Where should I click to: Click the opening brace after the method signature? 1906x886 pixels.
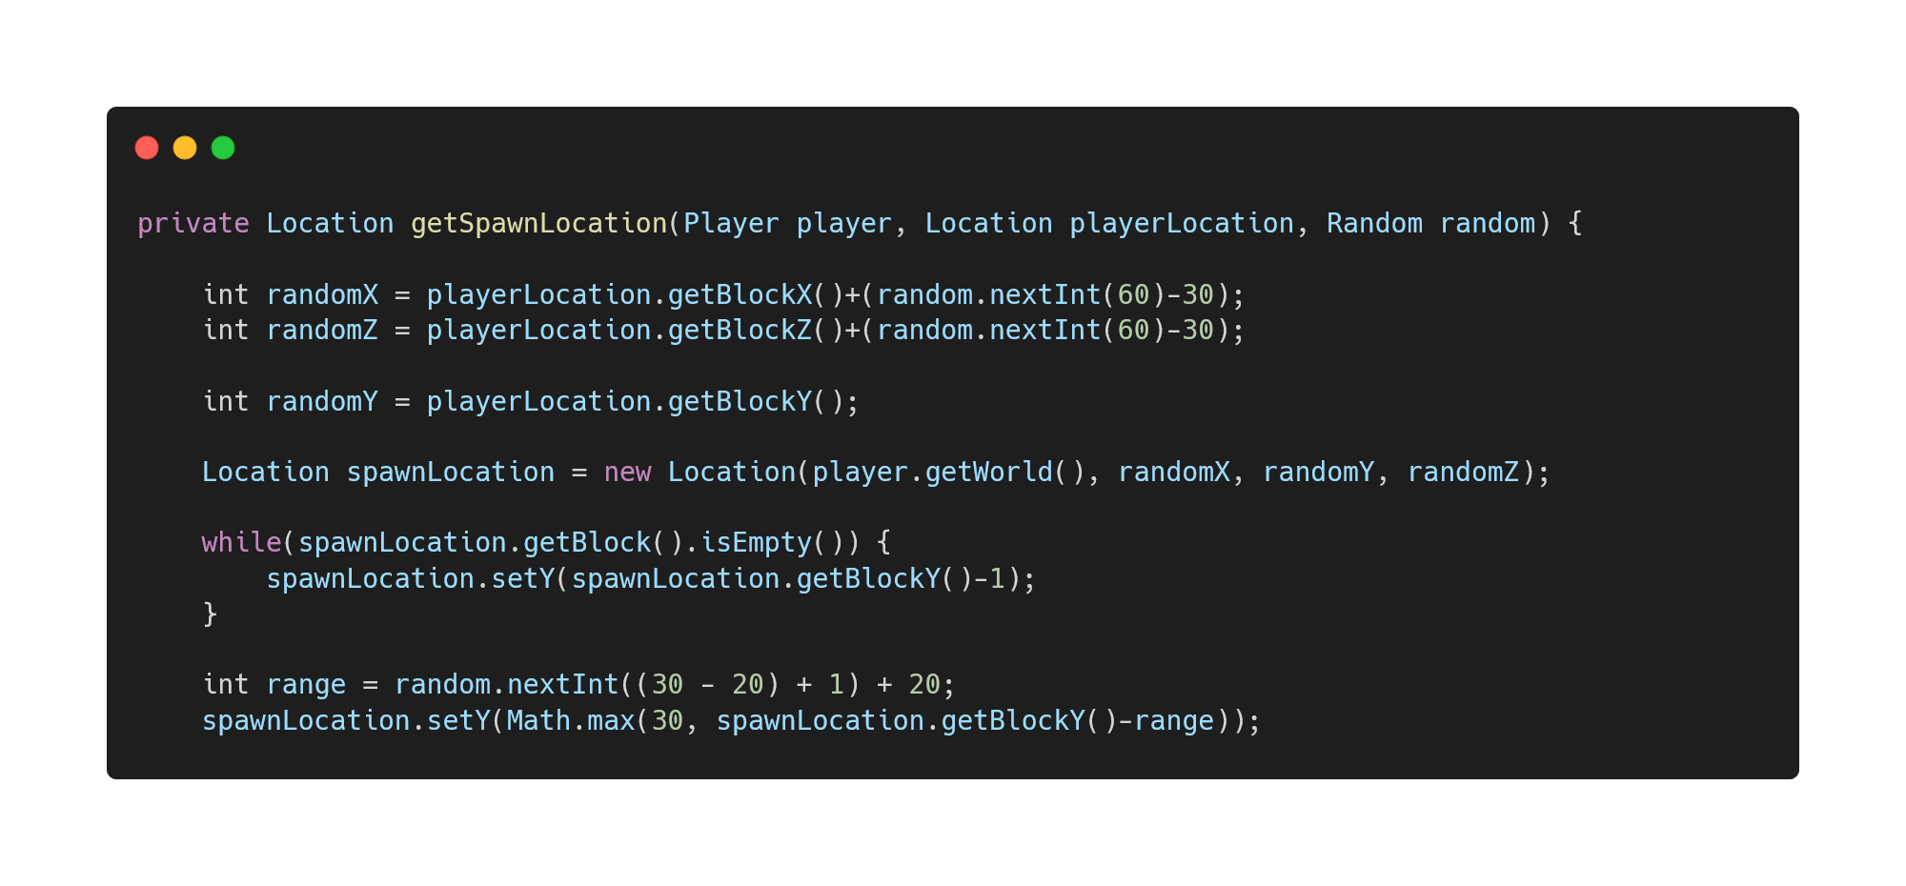(x=1575, y=224)
